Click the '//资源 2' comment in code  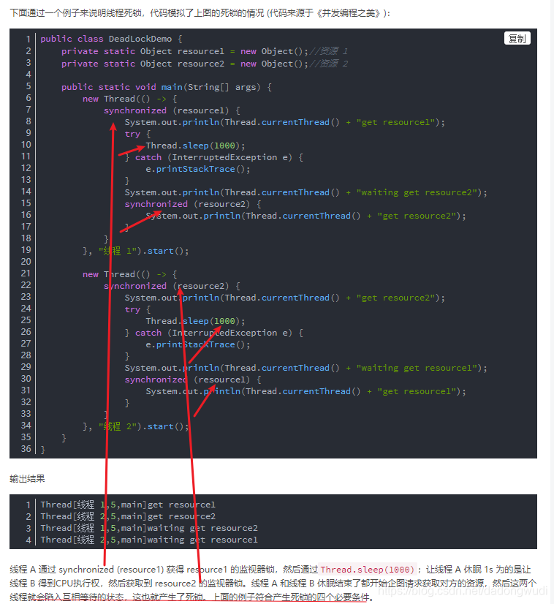click(328, 64)
